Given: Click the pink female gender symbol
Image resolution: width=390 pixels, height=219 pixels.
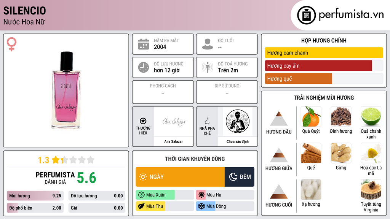Looking at the screenshot, I should pyautogui.click(x=11, y=44).
